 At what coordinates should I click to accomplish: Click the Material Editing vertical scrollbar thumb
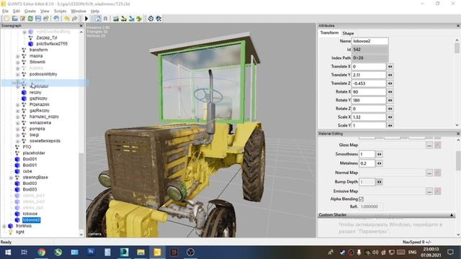click(x=458, y=160)
